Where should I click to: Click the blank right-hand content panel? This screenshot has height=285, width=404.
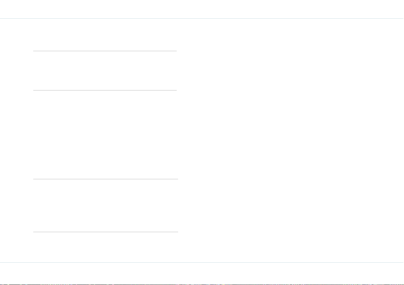(291, 140)
